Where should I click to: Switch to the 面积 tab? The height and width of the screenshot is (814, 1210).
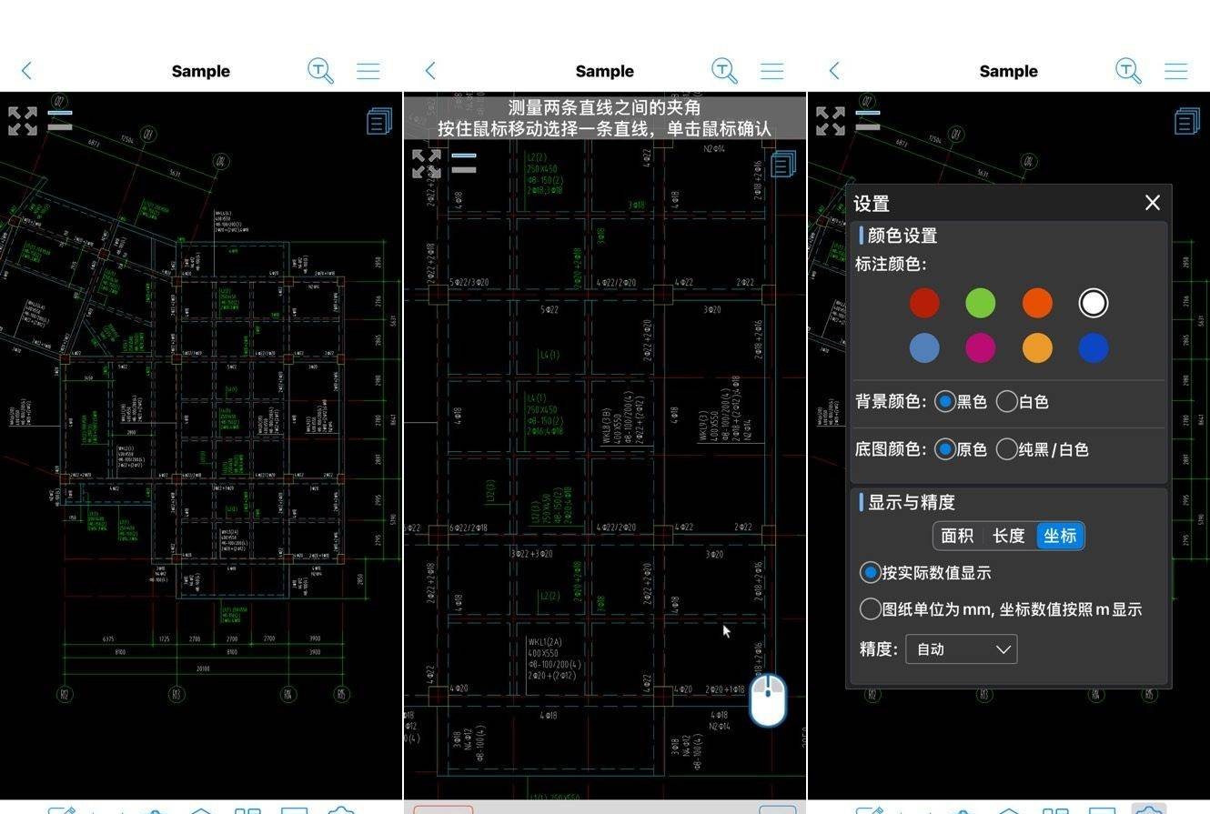958,536
